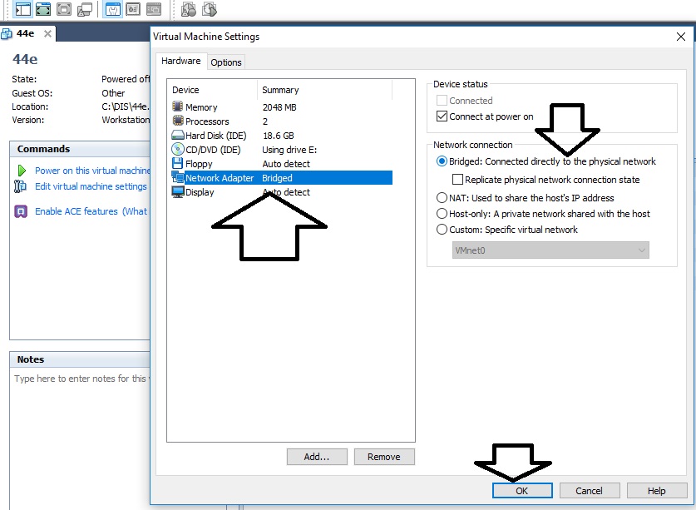This screenshot has width=696, height=510.
Task: Click the green Power on arrow icon
Action: tap(22, 171)
